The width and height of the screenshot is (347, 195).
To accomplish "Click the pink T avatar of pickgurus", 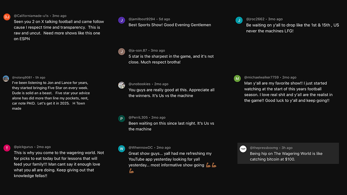I will pyautogui.click(x=7, y=148).
